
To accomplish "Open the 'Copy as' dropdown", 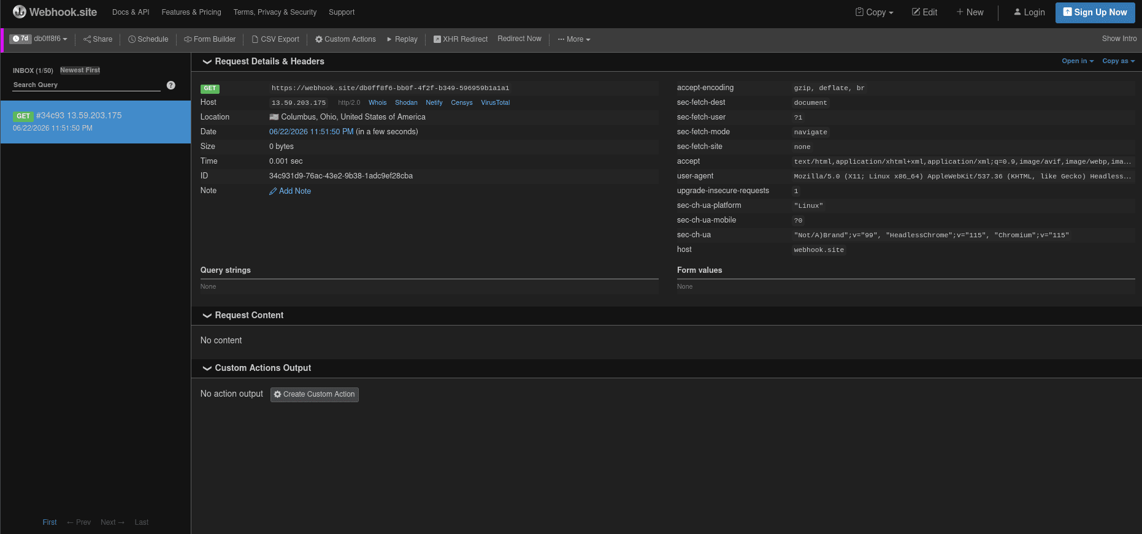I will pyautogui.click(x=1118, y=61).
